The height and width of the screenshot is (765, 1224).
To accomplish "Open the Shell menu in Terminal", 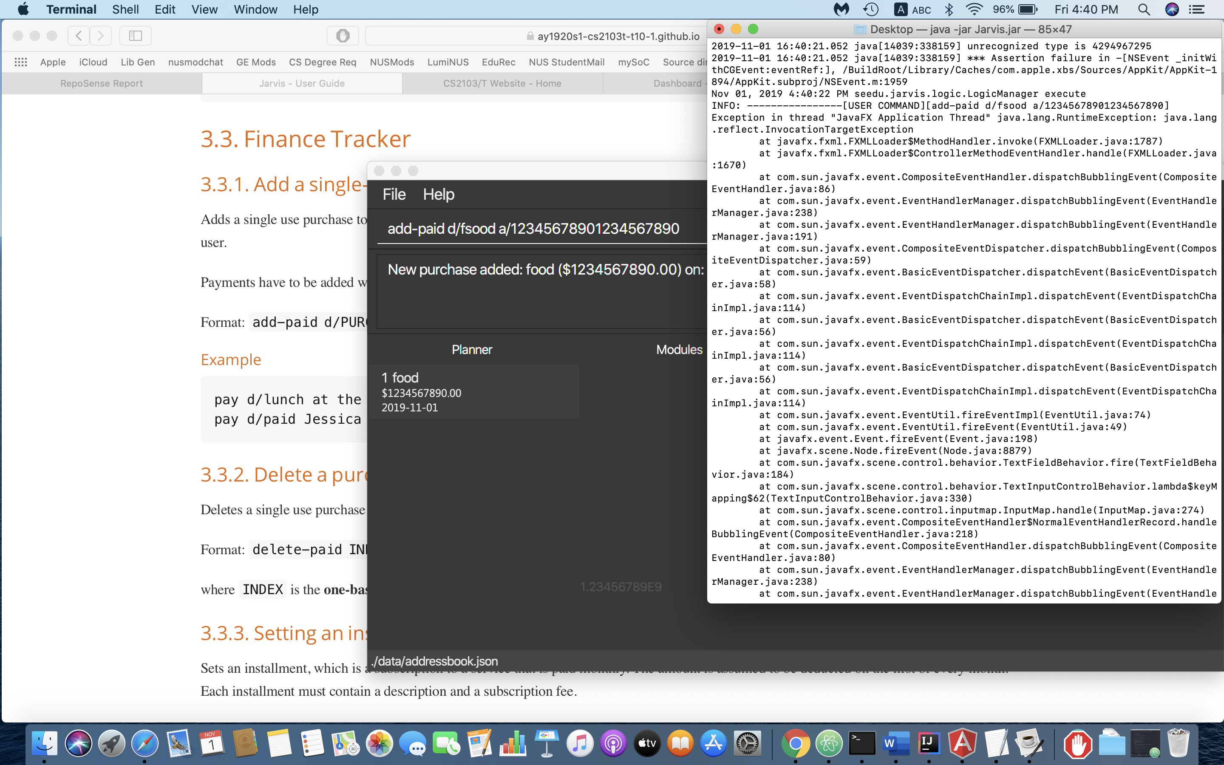I will point(125,10).
